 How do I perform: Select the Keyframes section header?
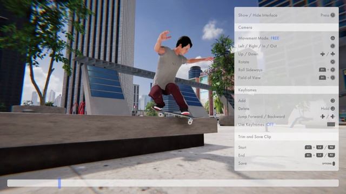[287, 90]
